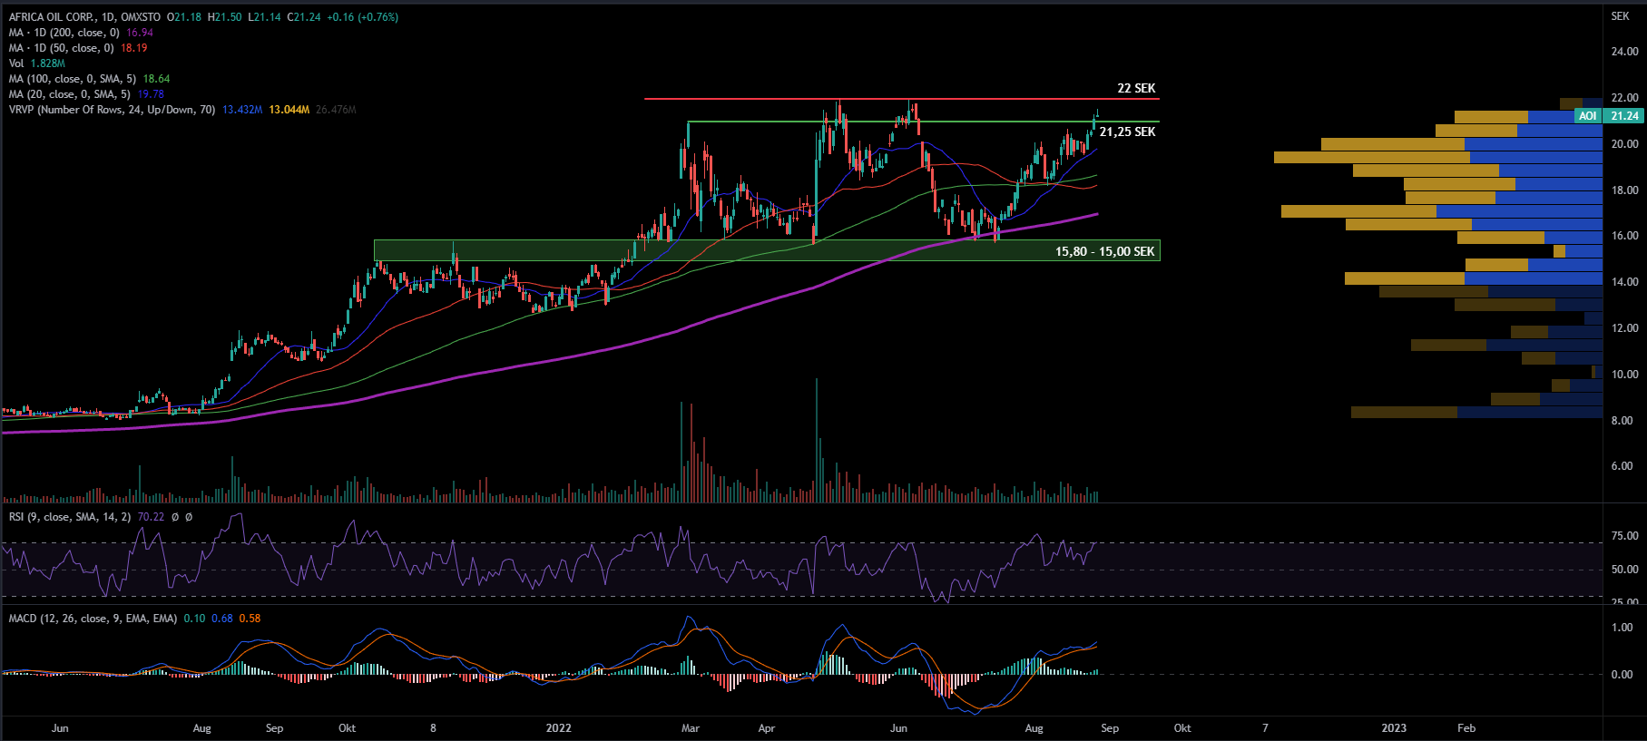Click the 24.00 level on price axis
Image resolution: width=1647 pixels, height=741 pixels.
point(1624,52)
